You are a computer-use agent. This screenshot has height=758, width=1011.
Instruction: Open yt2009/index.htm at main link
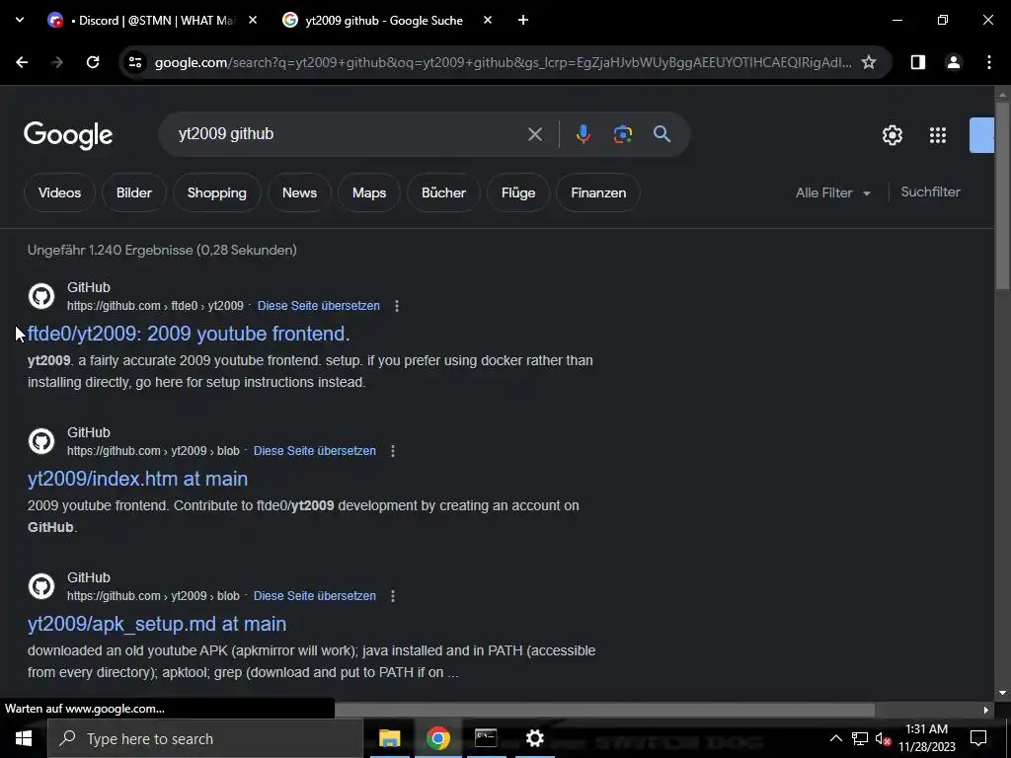[137, 479]
